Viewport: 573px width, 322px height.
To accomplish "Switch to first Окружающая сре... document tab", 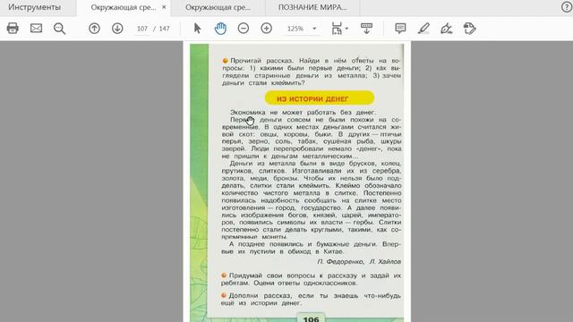I will [124, 7].
